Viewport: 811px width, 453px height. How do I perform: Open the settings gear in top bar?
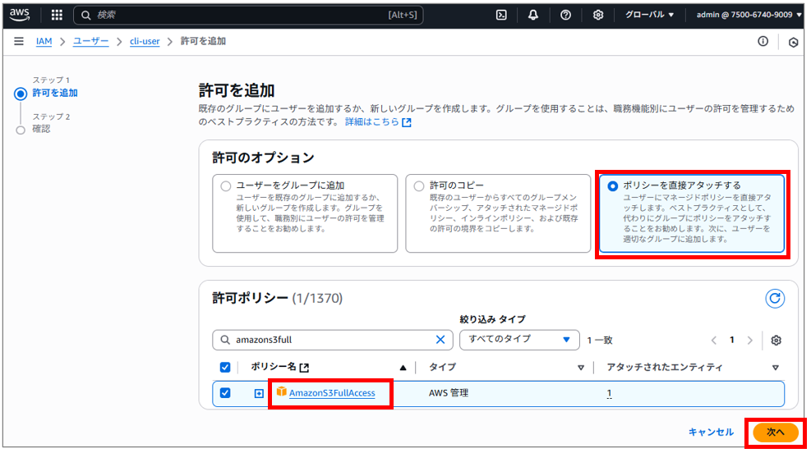pos(598,15)
